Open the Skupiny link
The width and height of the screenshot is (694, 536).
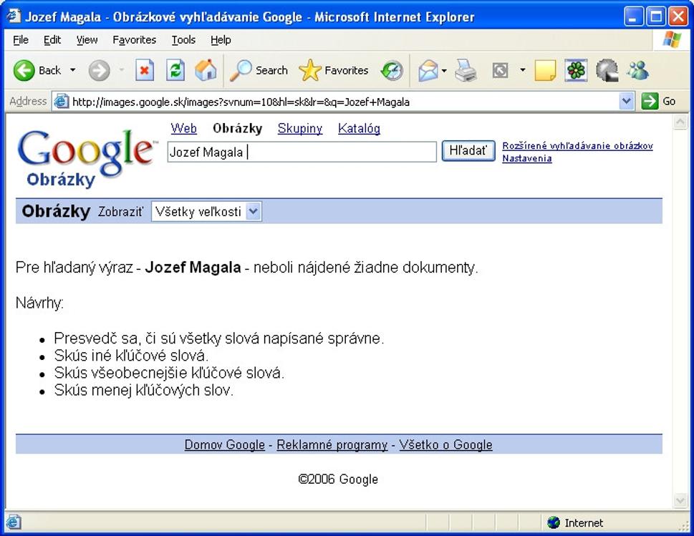[300, 128]
